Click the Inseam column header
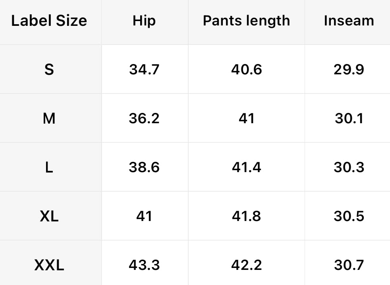Viewport: 390px width, 285px height. 349,21
